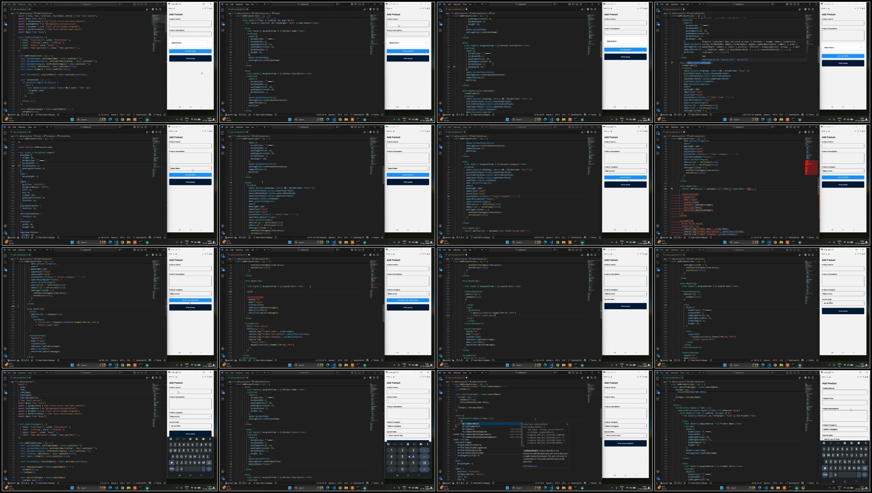872x493 pixels.
Task: Focus Product Price field above numeric keypad
Action: pyautogui.click(x=408, y=401)
